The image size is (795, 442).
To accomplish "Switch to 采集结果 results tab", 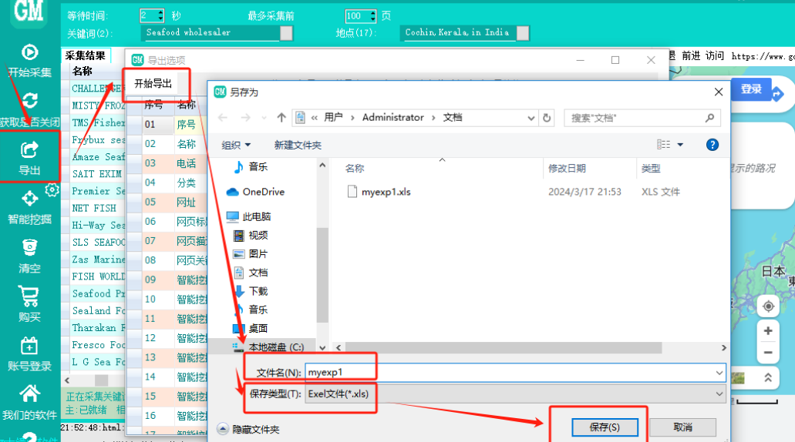I will point(85,55).
